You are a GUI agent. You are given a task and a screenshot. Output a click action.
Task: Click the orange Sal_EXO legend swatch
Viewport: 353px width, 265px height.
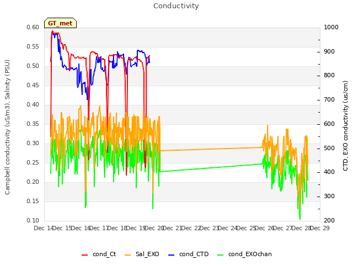[x=127, y=255]
